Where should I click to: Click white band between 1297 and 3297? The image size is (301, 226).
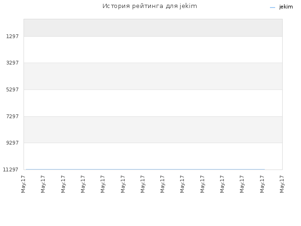coord(153,49)
